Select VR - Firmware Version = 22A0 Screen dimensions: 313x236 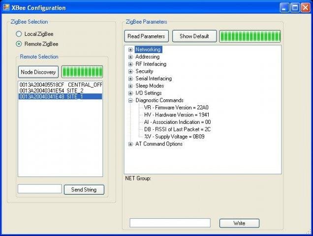pyautogui.click(x=176, y=108)
